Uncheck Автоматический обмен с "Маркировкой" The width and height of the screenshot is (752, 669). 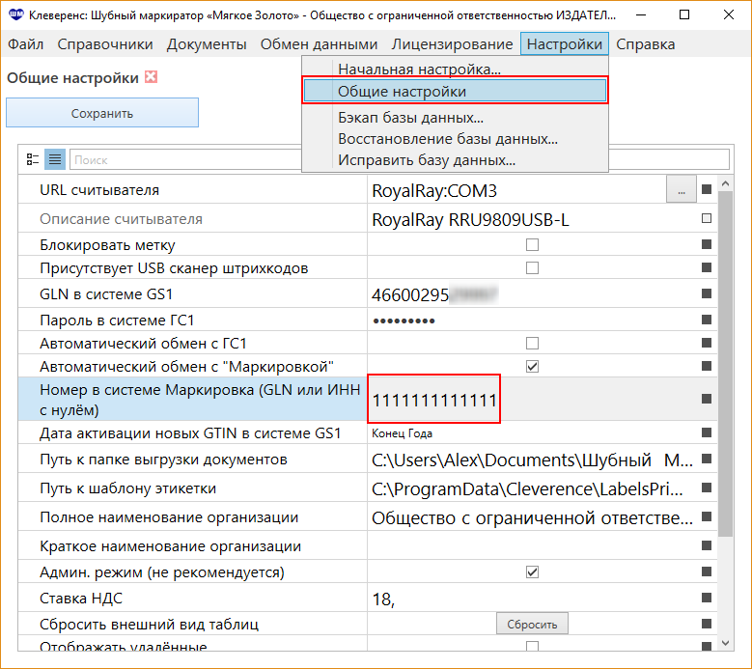coord(532,367)
